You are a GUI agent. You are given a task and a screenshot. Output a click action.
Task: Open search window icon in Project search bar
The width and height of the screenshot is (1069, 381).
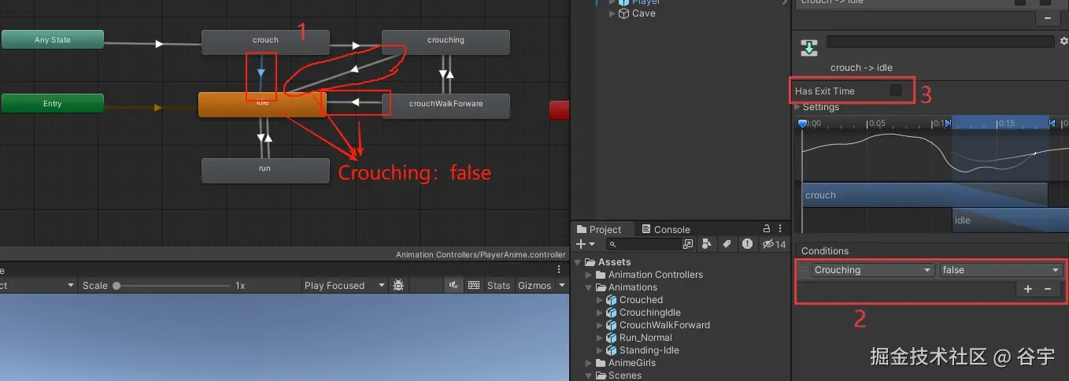tap(686, 244)
